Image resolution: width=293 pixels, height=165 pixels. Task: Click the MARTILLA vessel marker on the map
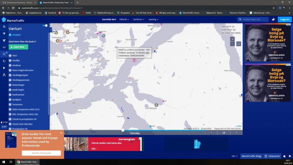click(134, 60)
